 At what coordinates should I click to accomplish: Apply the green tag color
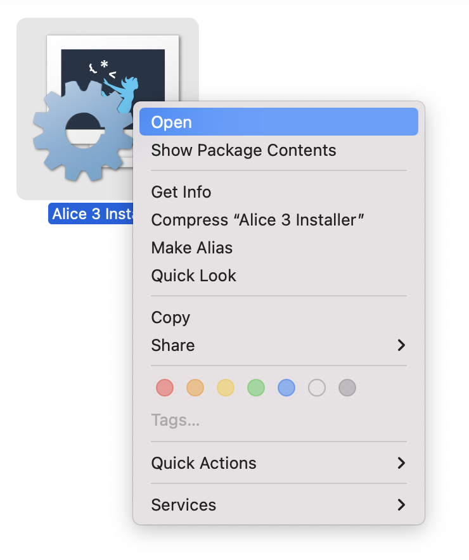[256, 388]
